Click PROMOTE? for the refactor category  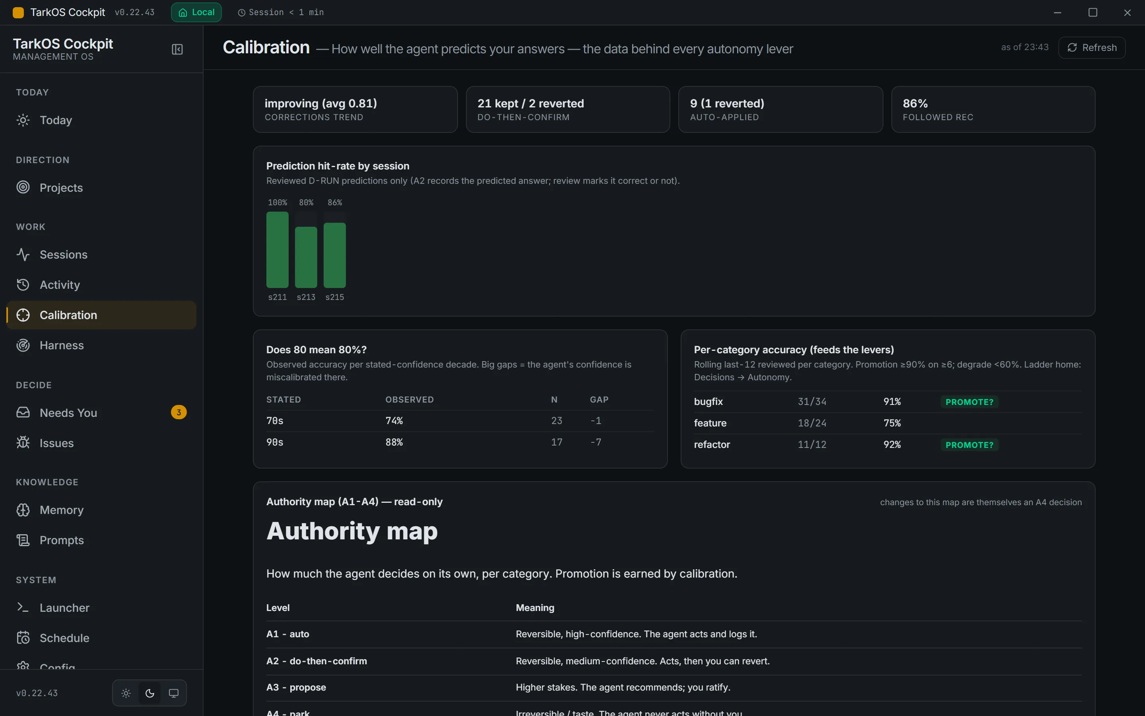click(969, 445)
